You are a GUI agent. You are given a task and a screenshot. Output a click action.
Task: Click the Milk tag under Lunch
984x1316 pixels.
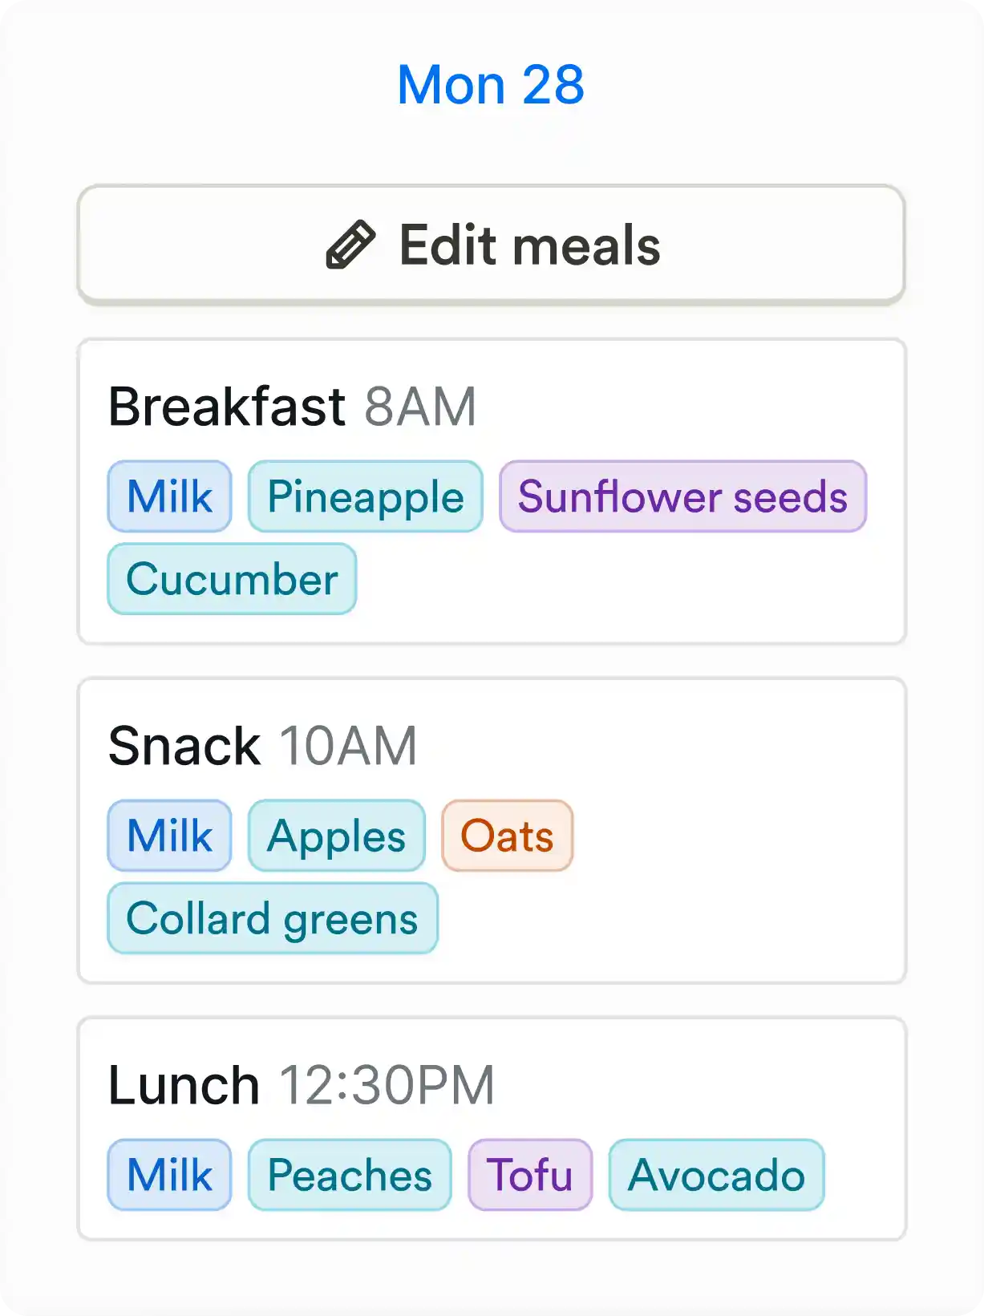coord(170,1175)
